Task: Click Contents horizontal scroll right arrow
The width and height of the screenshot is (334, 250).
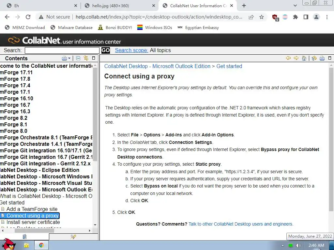Action: click(90, 231)
